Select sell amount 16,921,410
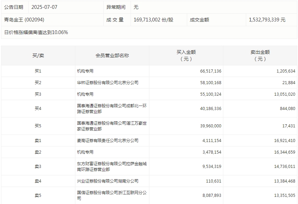Image resolution: width=298 pixels, height=204 pixels. click(285, 141)
